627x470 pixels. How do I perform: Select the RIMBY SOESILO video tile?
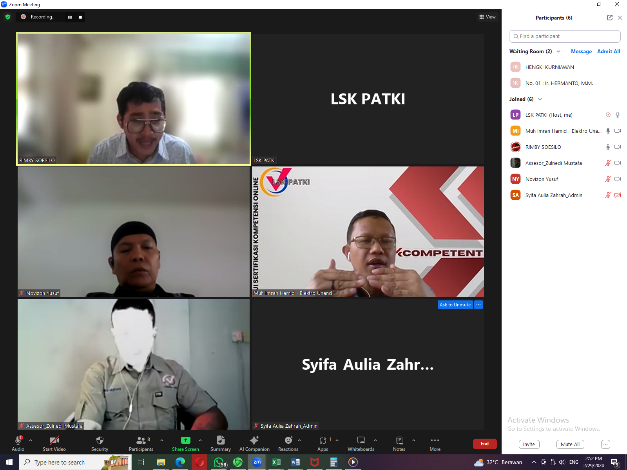(x=134, y=99)
